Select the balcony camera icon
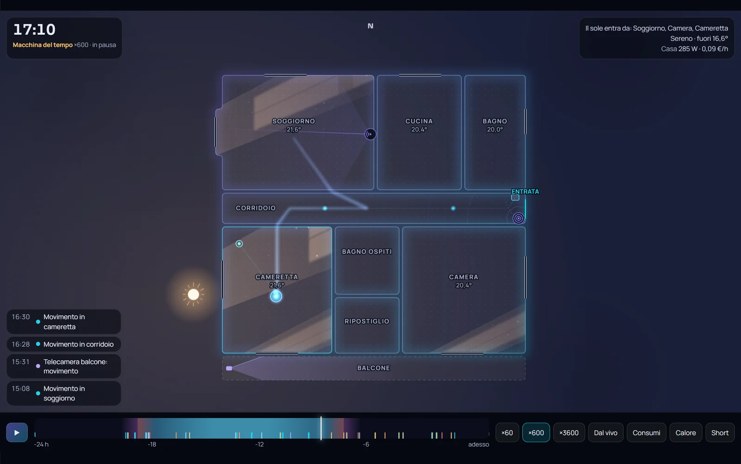The image size is (741, 464). (229, 368)
